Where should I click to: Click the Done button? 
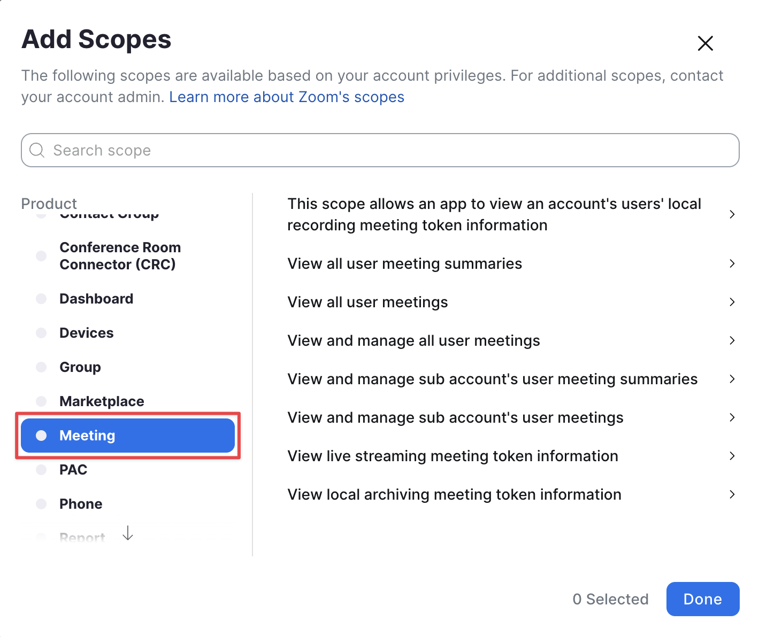(703, 599)
